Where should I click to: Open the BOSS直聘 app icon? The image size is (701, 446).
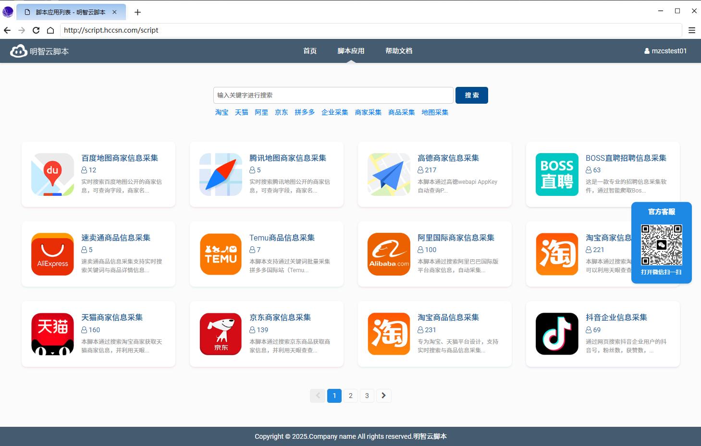(x=557, y=174)
